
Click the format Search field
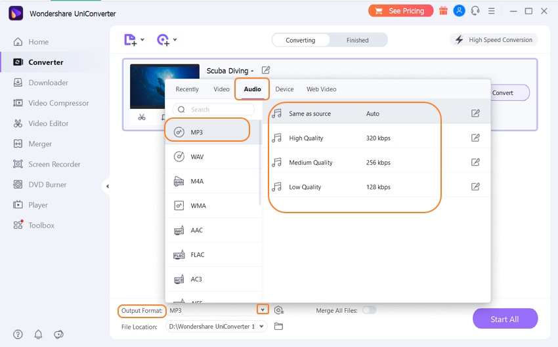[213, 110]
